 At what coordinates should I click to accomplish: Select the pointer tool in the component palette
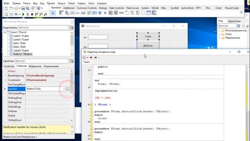[x=53, y=13]
